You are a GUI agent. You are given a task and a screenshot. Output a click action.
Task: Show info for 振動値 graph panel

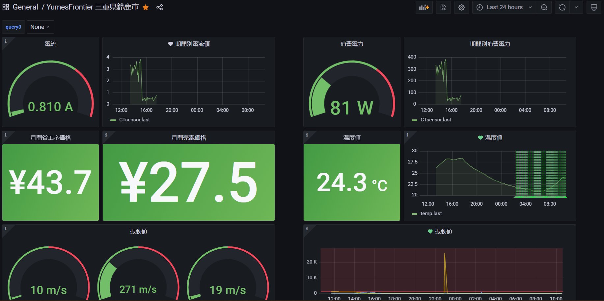(307, 229)
